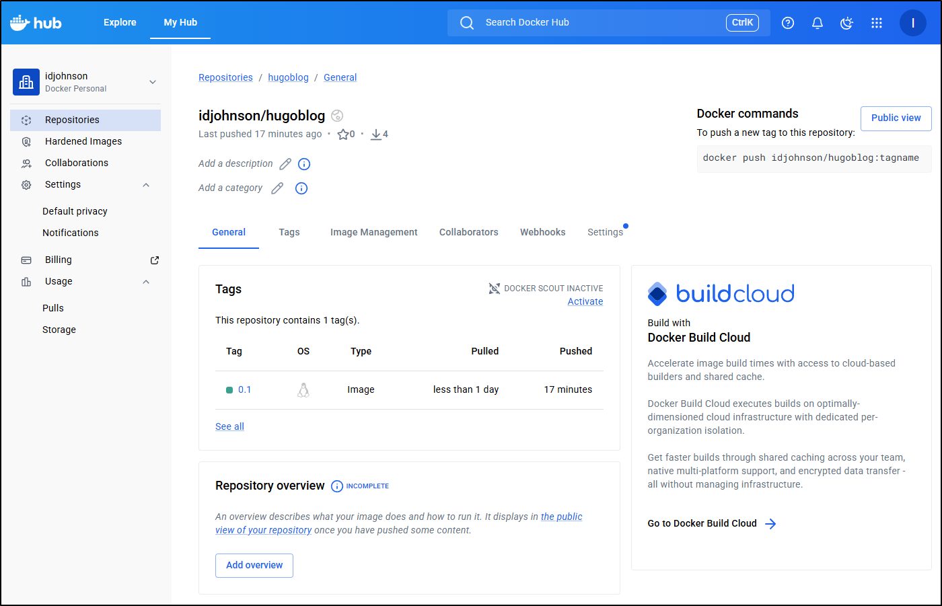Viewport: 942px width, 606px height.
Task: Open the Image Management tab
Action: point(373,232)
